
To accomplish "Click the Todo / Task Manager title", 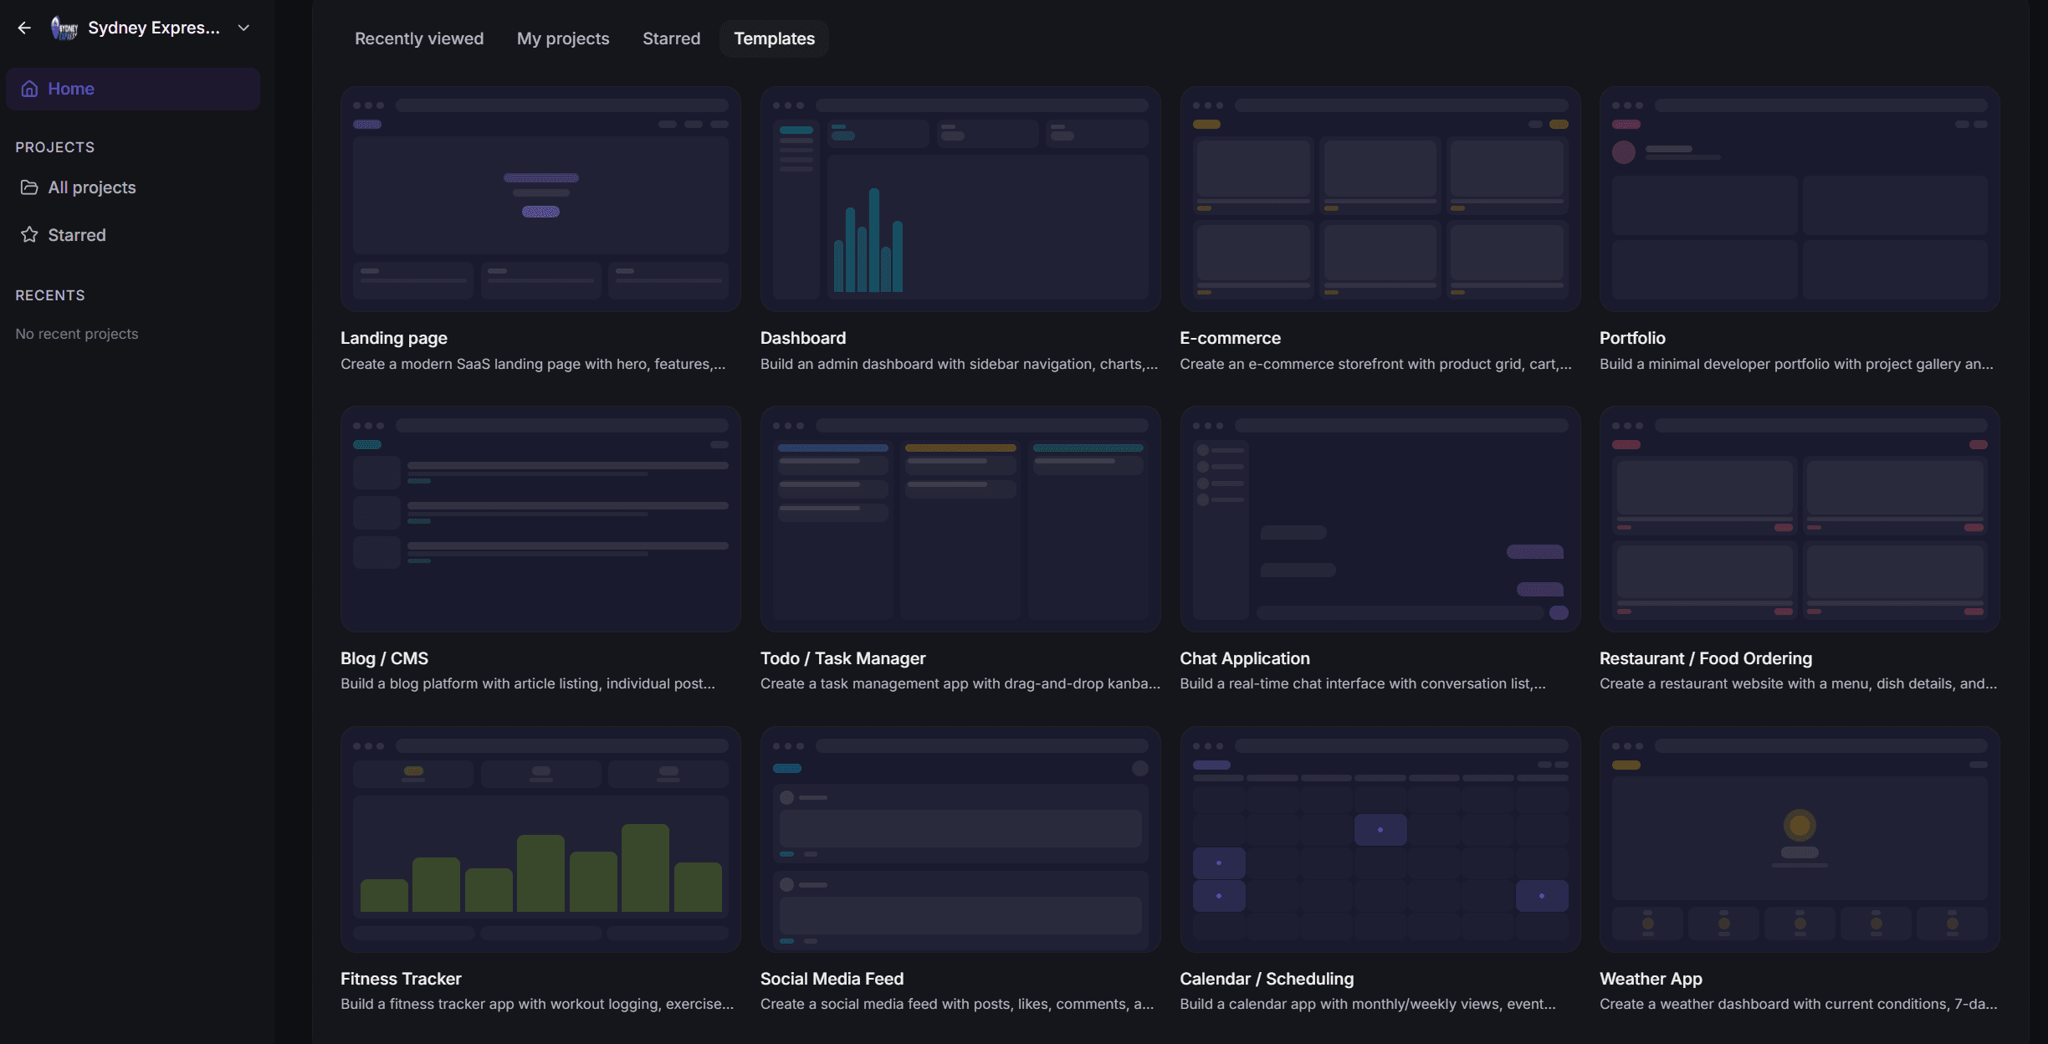I will [x=842, y=658].
